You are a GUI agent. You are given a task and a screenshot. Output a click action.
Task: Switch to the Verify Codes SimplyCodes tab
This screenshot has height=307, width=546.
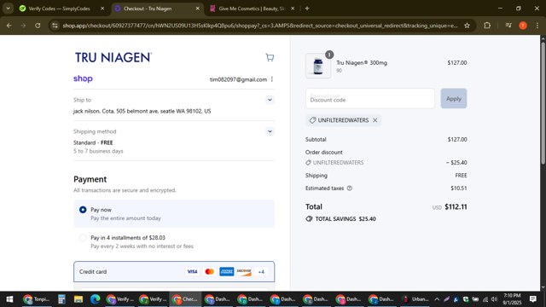pyautogui.click(x=59, y=9)
